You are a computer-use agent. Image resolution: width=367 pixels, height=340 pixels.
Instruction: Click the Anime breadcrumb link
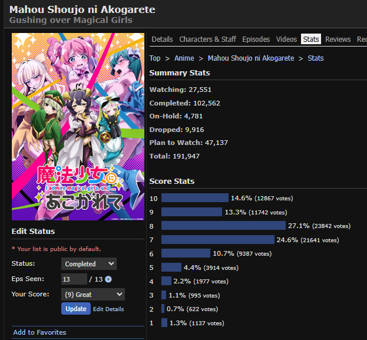[x=184, y=58]
